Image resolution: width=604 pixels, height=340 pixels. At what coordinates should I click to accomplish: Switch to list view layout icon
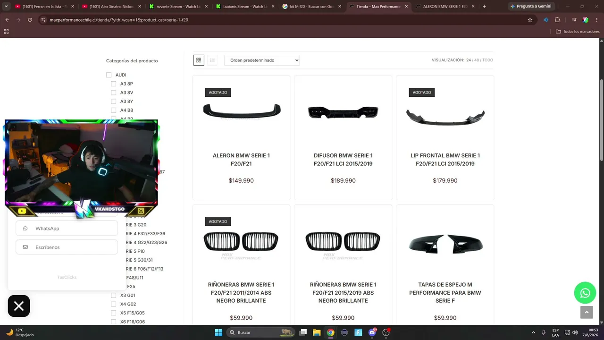(212, 60)
